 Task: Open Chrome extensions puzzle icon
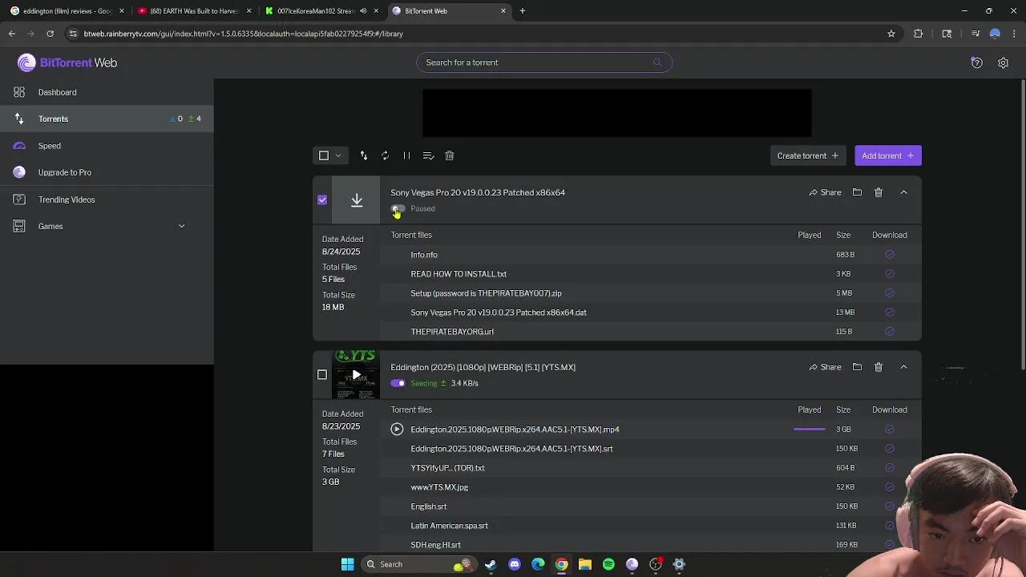(919, 34)
